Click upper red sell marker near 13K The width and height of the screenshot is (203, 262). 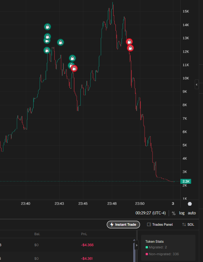coord(129,42)
